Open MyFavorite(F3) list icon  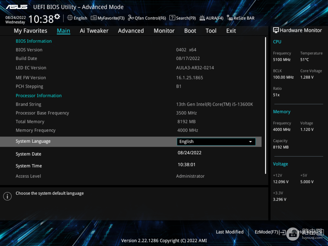(x=93, y=18)
